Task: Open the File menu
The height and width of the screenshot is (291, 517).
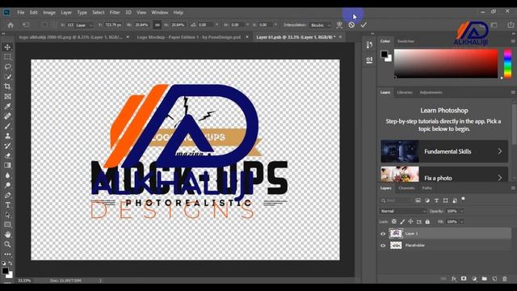Action: [21, 13]
